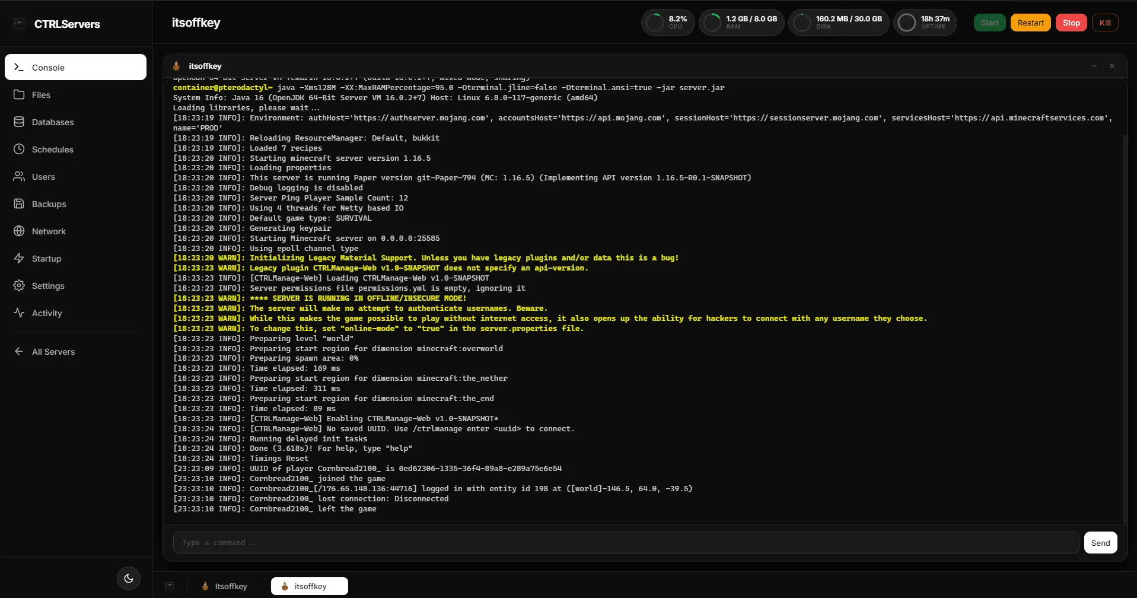Click the Startup lightning bolt icon
This screenshot has width=1137, height=598.
pos(19,258)
